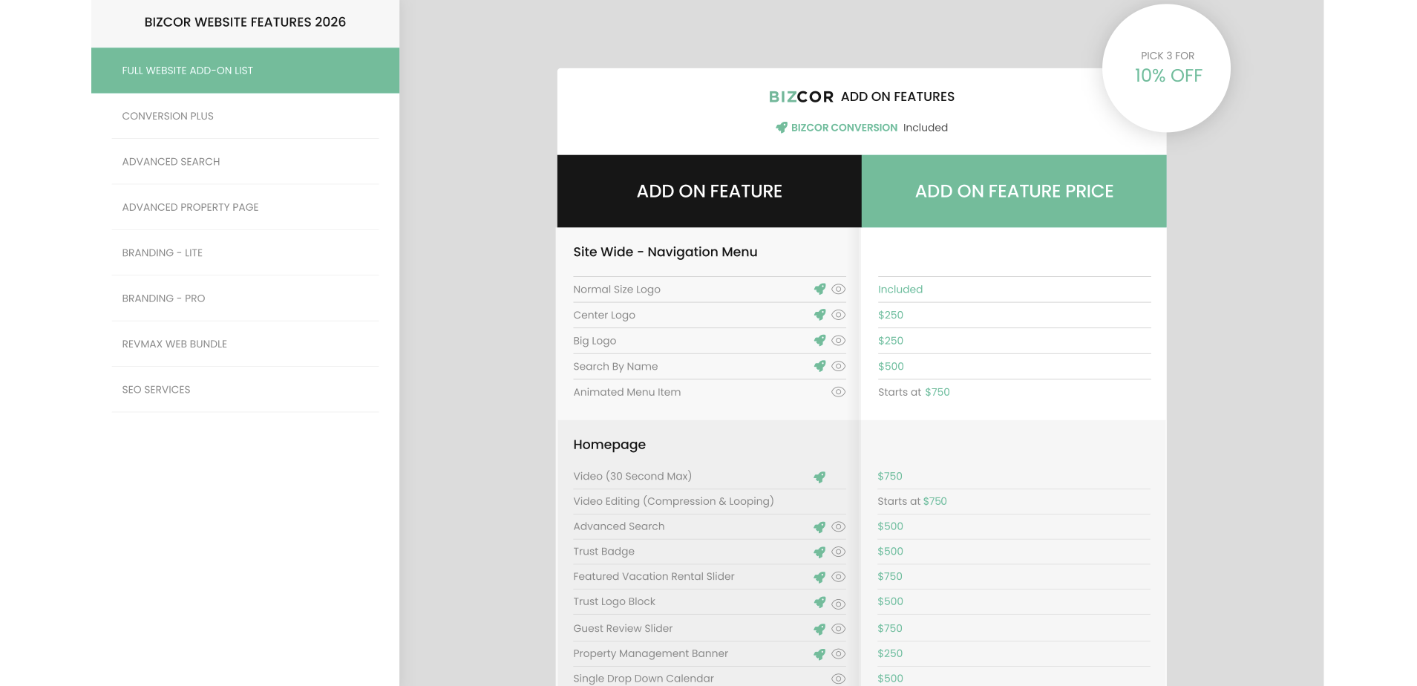Preview Property Management Banner with eye icon
The width and height of the screenshot is (1417, 686).
tap(839, 654)
